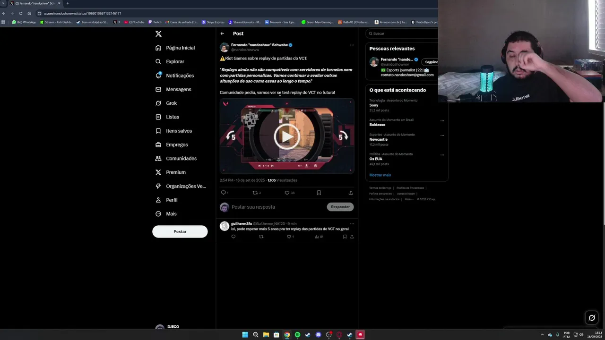Viewport: 605px width, 340px height.
Task: Open Twitch bookmark
Action: [155, 22]
